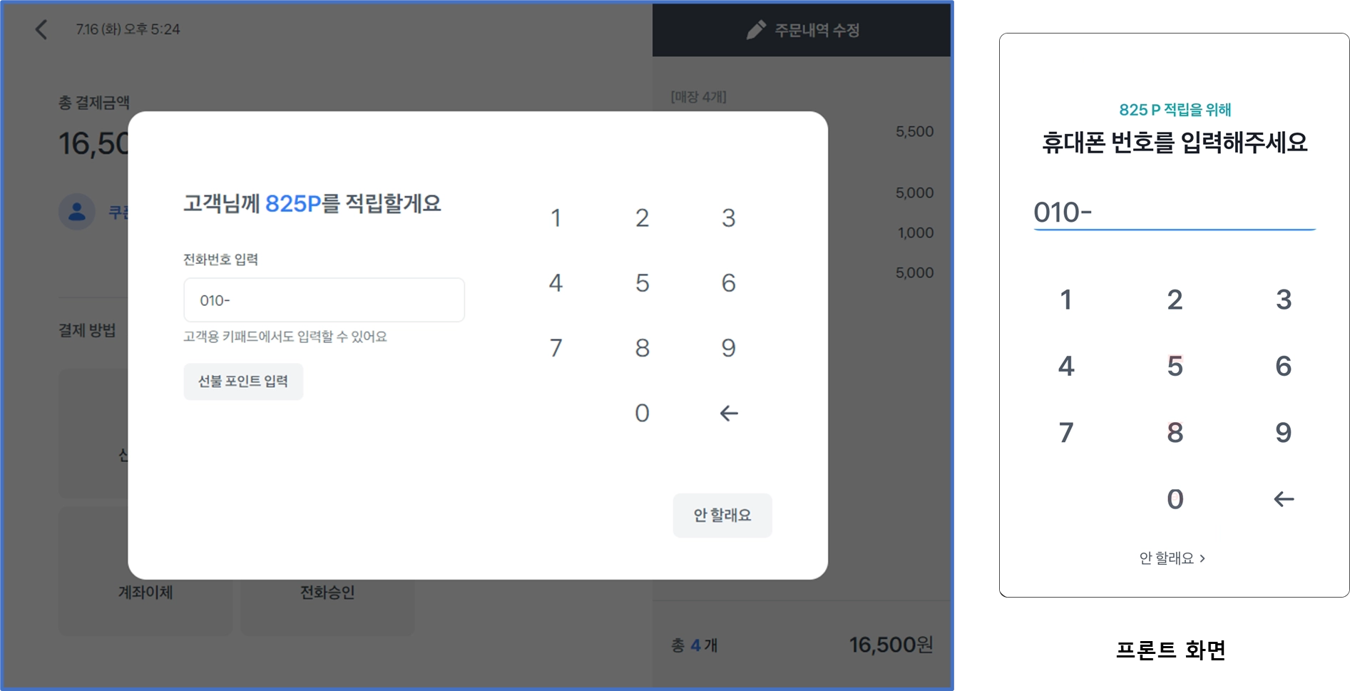1350x691 pixels.
Task: Select the 전화승인 payment method
Action: [327, 592]
